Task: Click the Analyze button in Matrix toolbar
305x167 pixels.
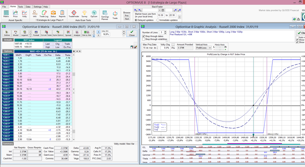Action: click(77, 33)
